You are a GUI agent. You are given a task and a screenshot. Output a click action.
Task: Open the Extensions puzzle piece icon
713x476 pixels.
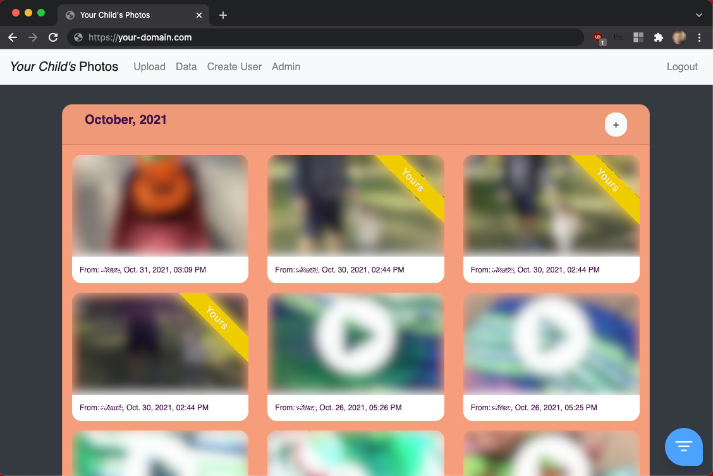[x=659, y=37]
